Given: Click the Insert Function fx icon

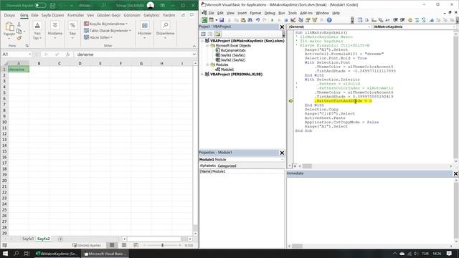Looking at the screenshot, I should (x=67, y=54).
